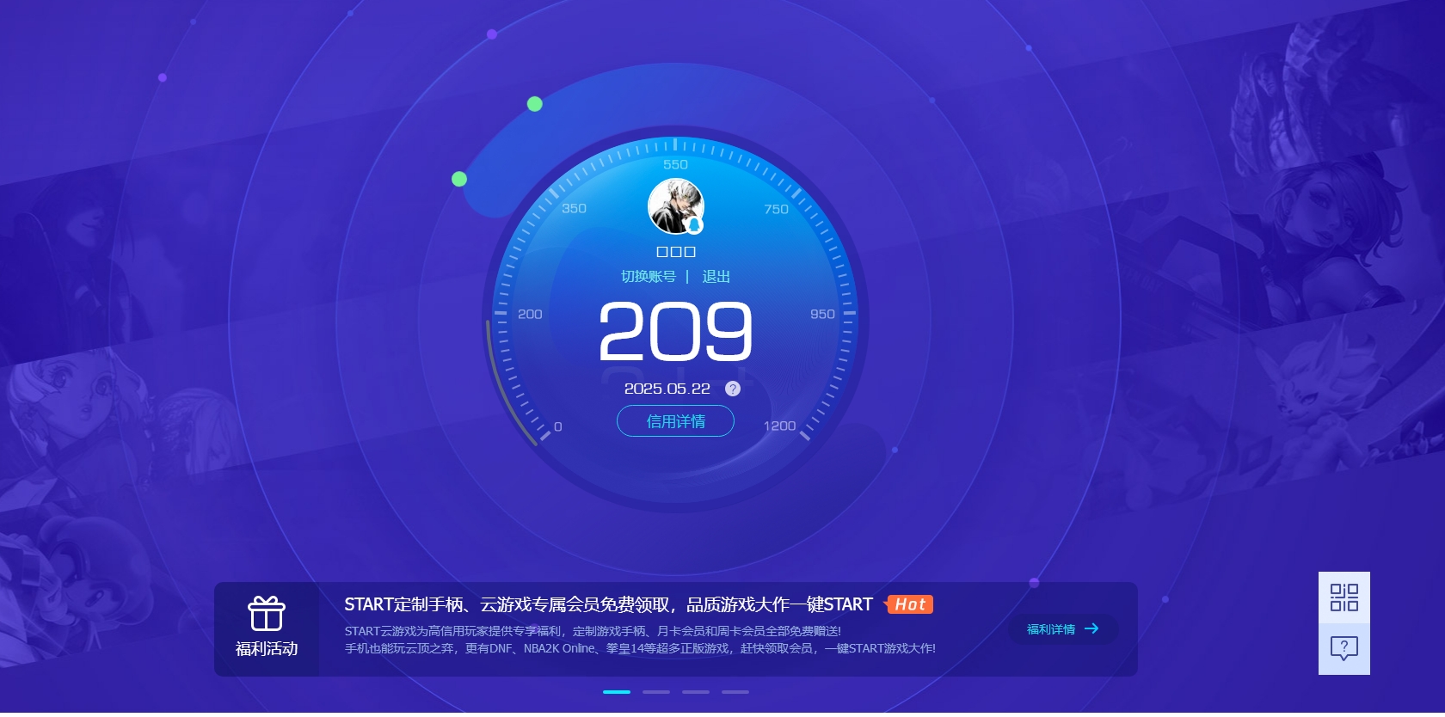Click the 退出 logout link
Screen dimensions: 1445x717
716,276
